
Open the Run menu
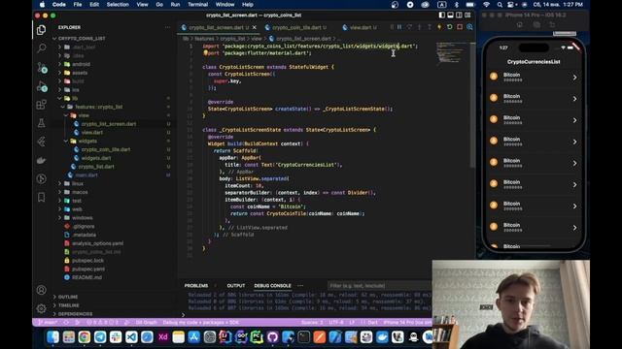coord(175,4)
